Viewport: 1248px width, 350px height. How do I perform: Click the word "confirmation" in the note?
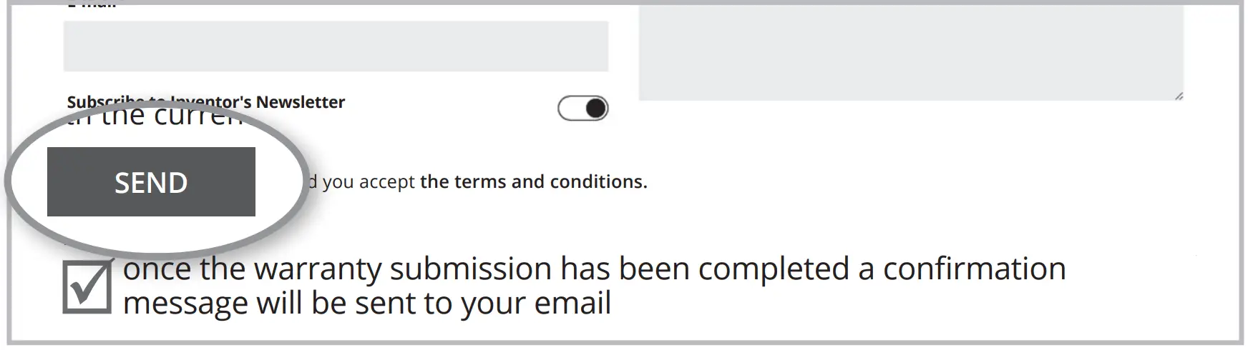point(974,269)
